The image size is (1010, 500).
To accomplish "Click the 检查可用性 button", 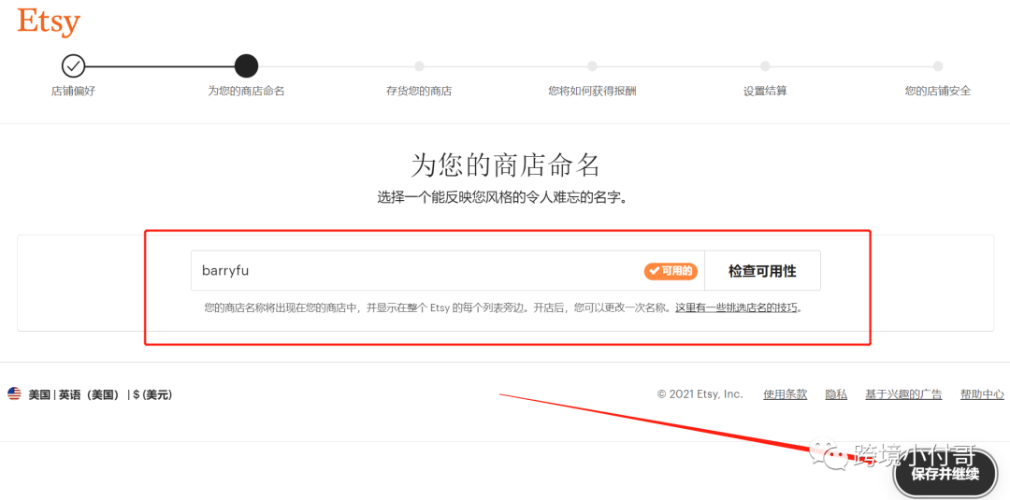I will point(763,271).
